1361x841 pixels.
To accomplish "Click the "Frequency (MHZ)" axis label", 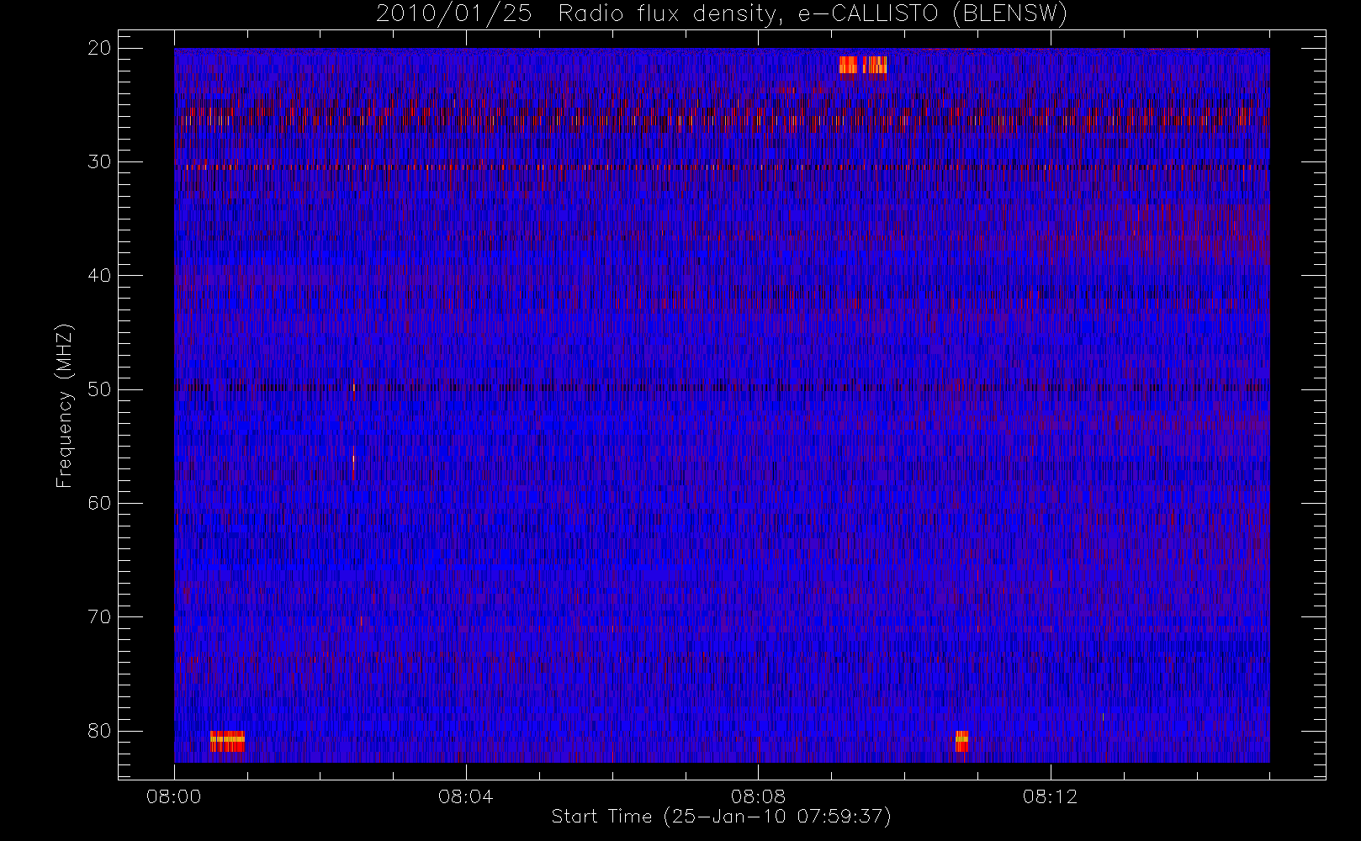I will coord(65,405).
